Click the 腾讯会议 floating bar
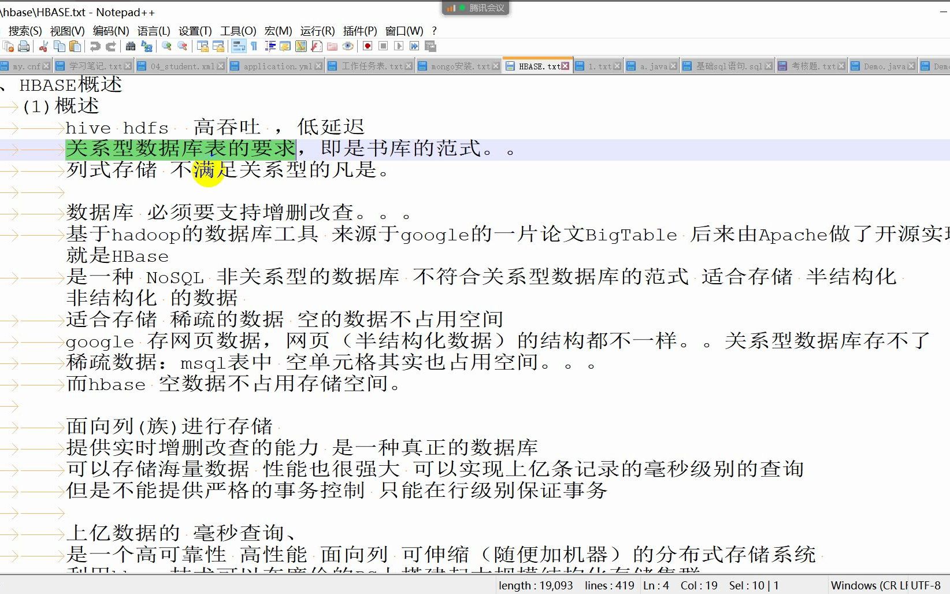Screen dimensions: 950x594 point(476,8)
